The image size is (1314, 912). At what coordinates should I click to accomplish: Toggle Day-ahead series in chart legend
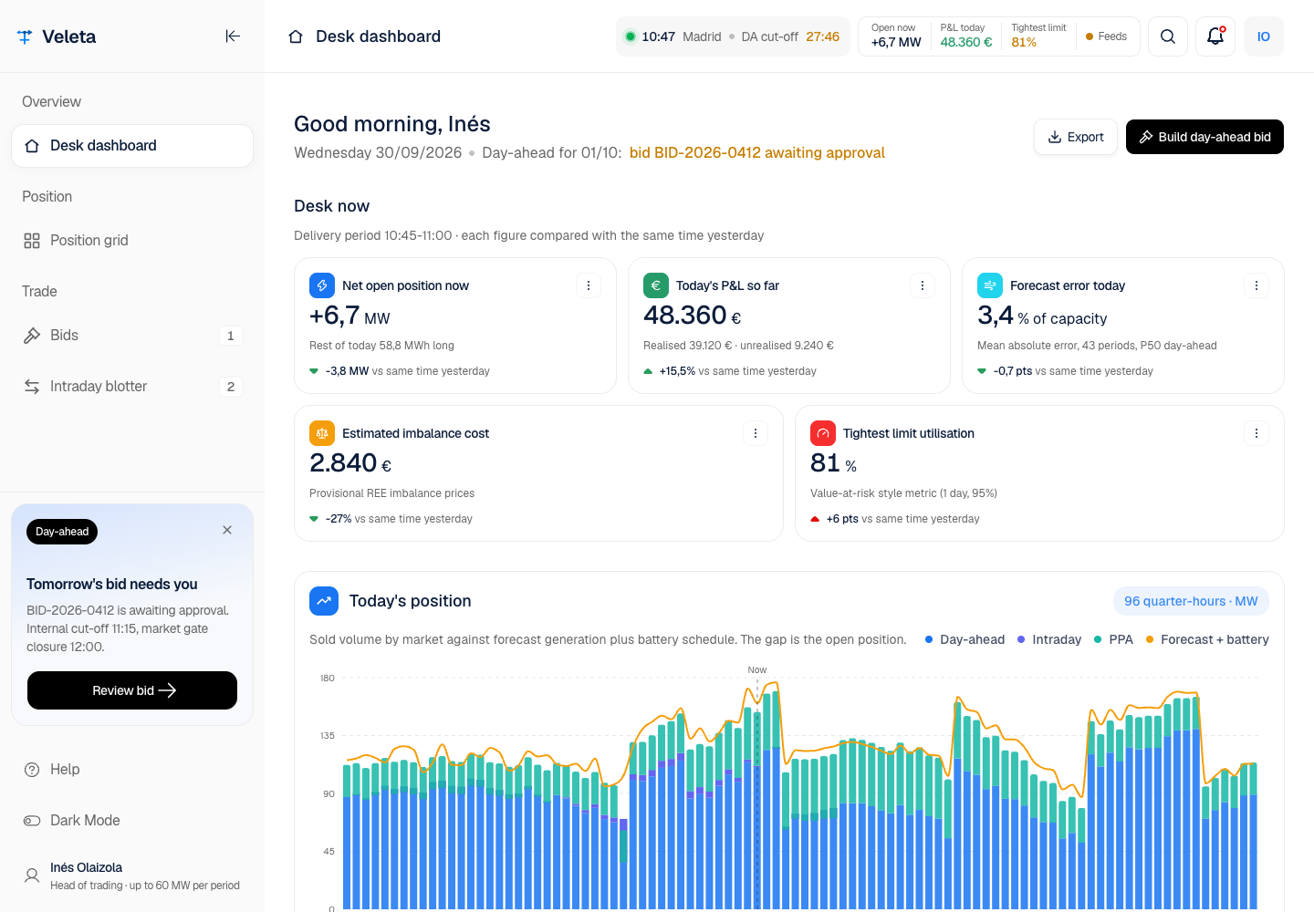965,639
